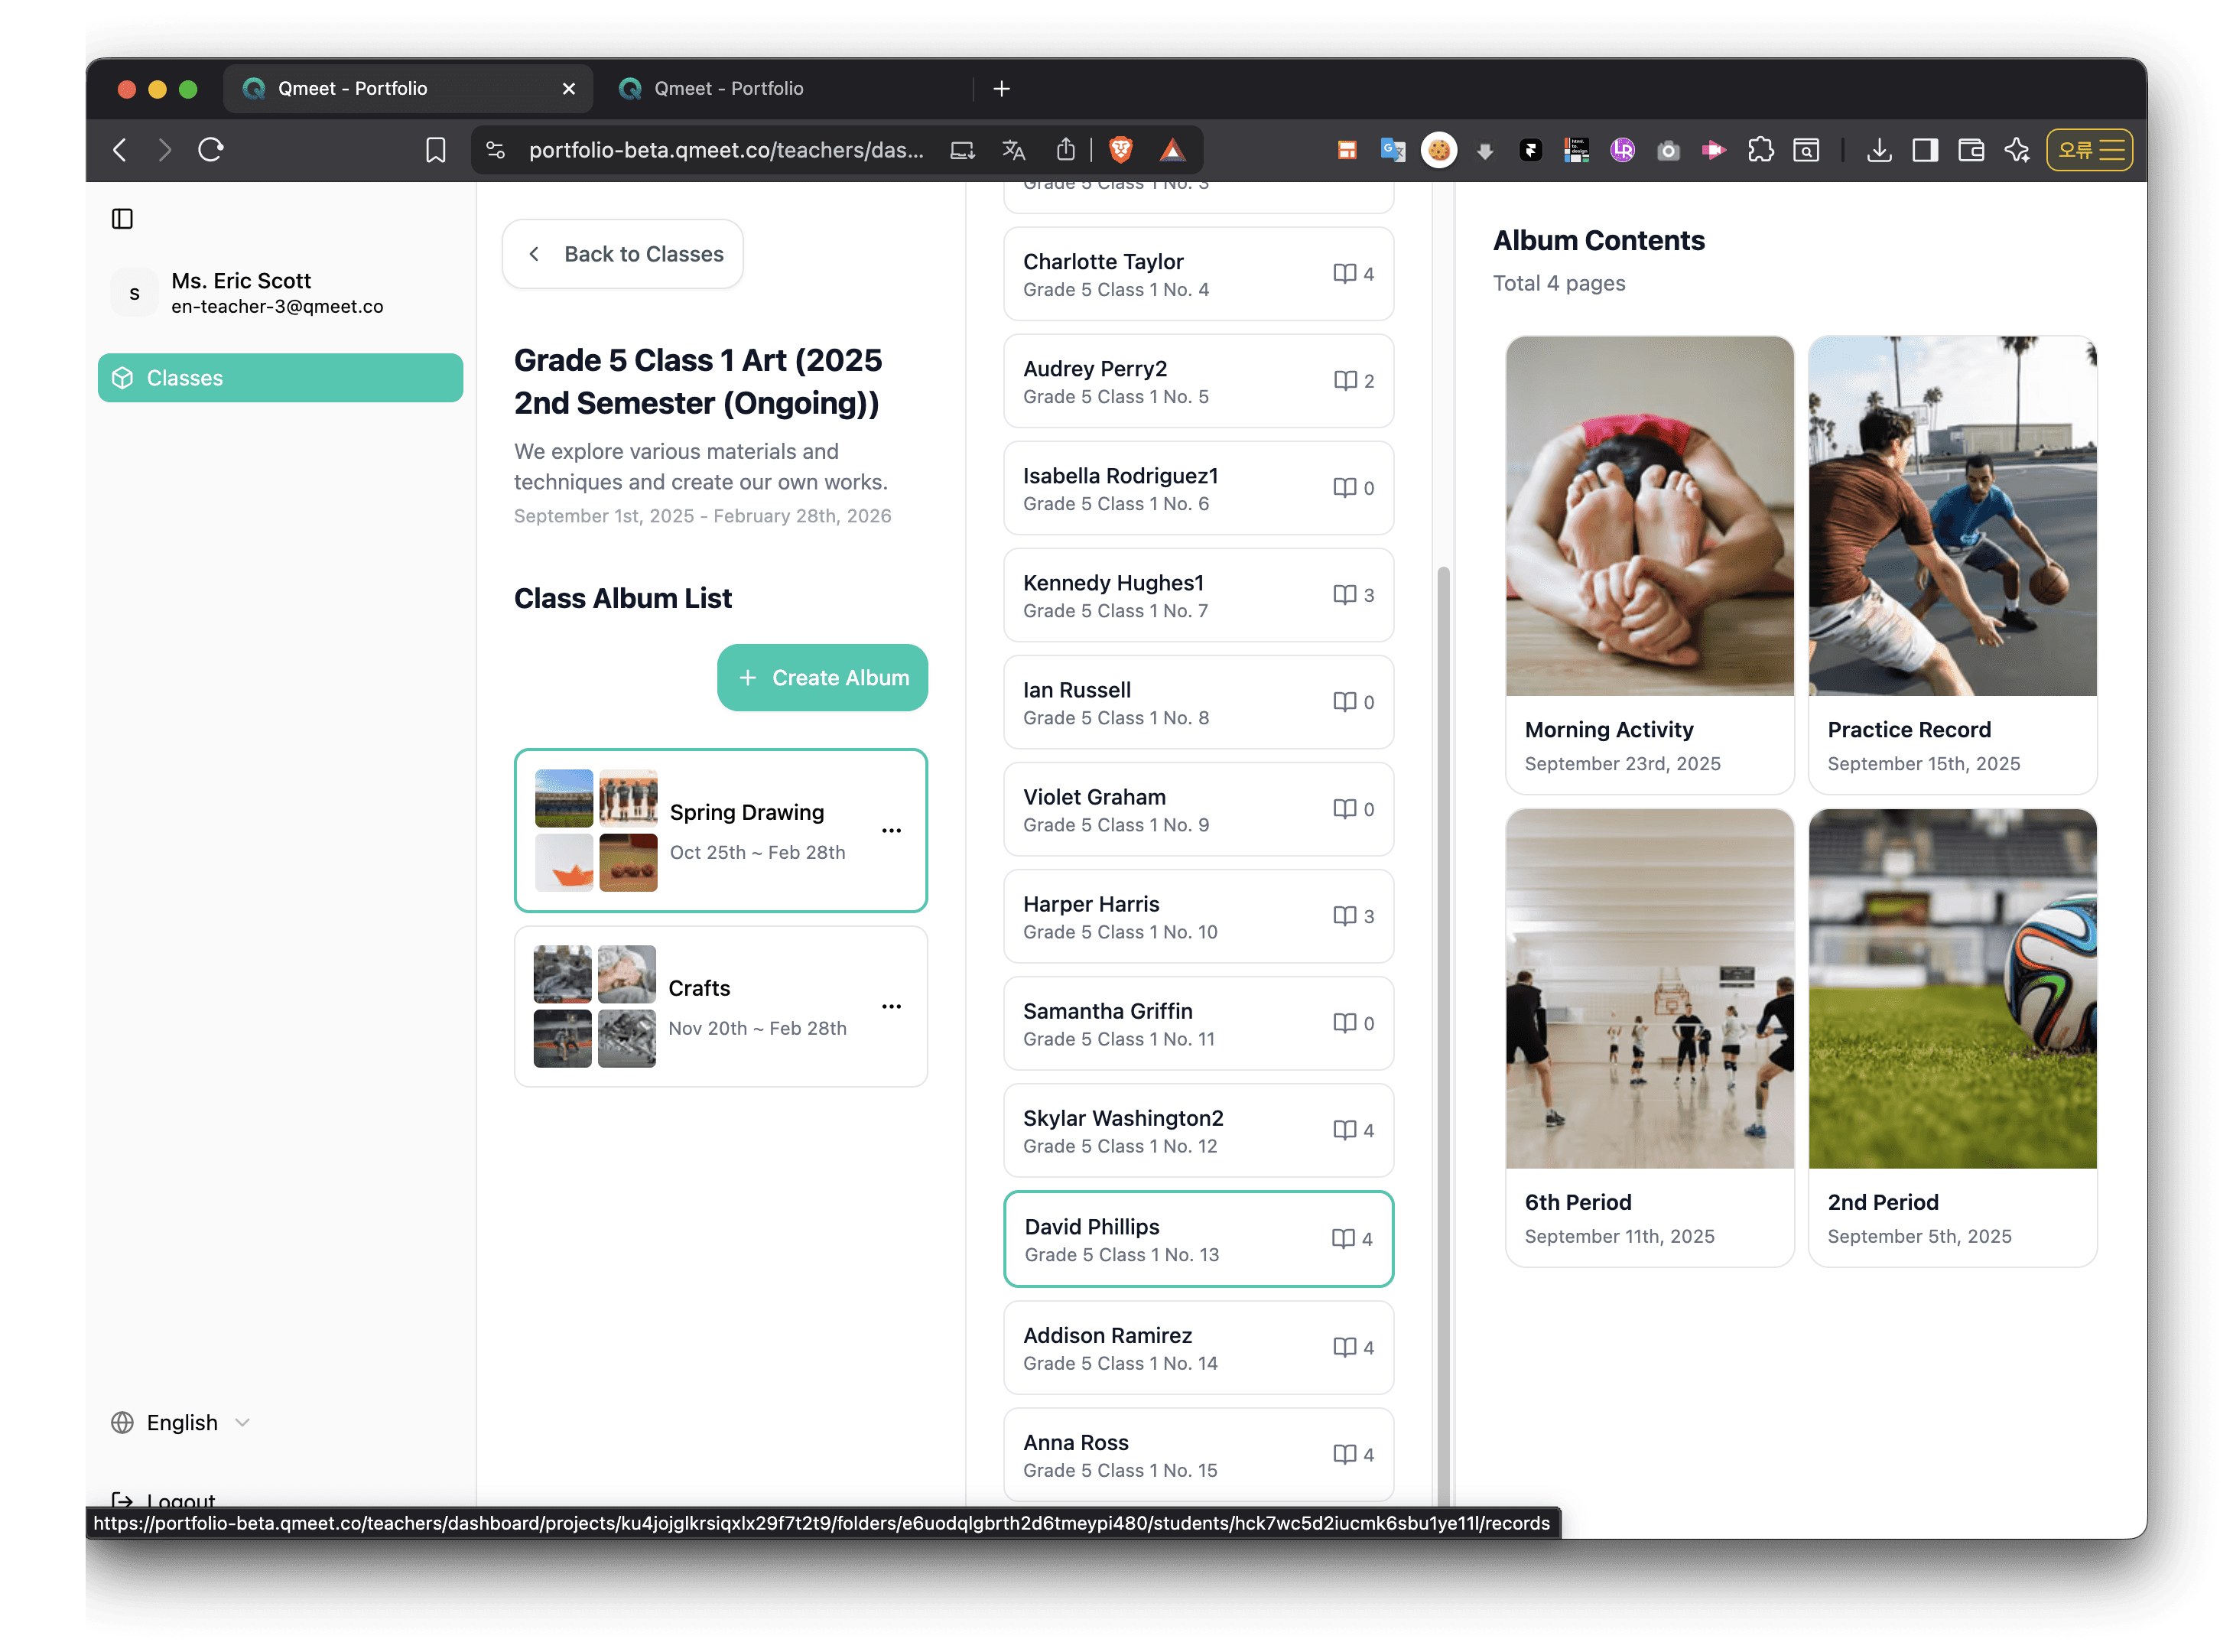Reload the page with refresh icon
The width and height of the screenshot is (2233, 1652).
(211, 150)
